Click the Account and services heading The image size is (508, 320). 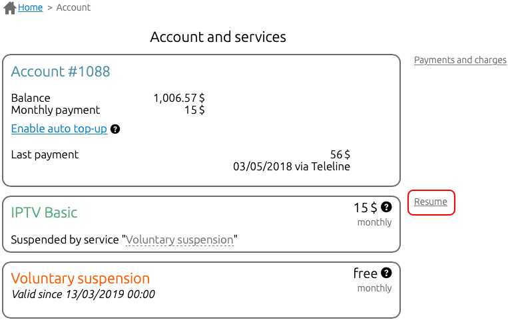[218, 37]
